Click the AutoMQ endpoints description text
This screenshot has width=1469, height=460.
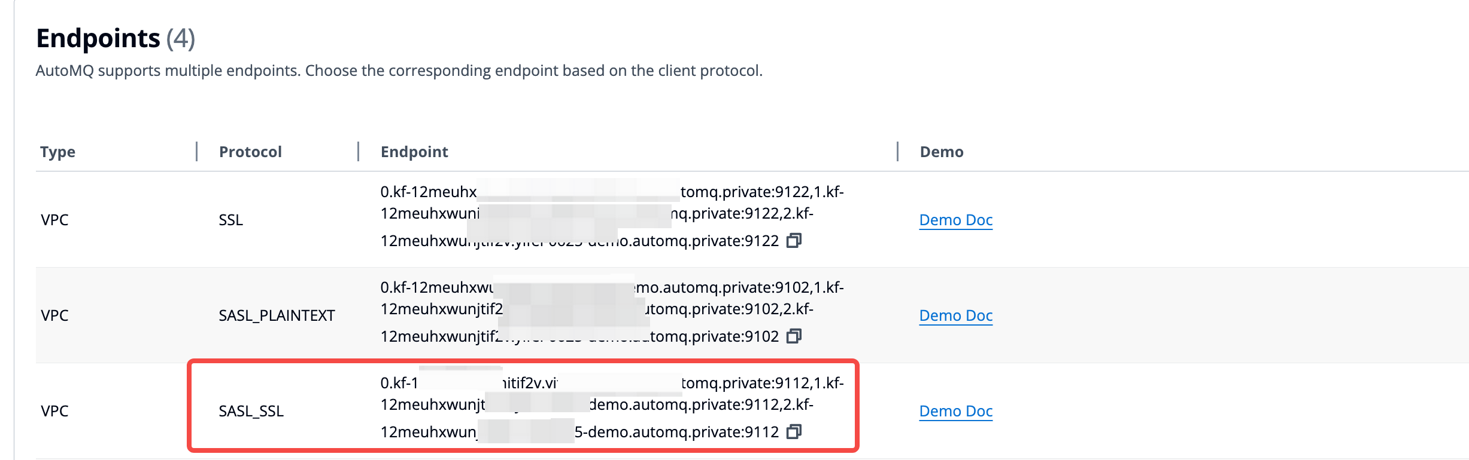click(399, 70)
